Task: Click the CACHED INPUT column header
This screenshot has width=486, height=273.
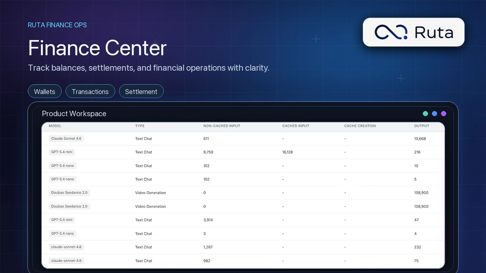Action: pos(296,126)
